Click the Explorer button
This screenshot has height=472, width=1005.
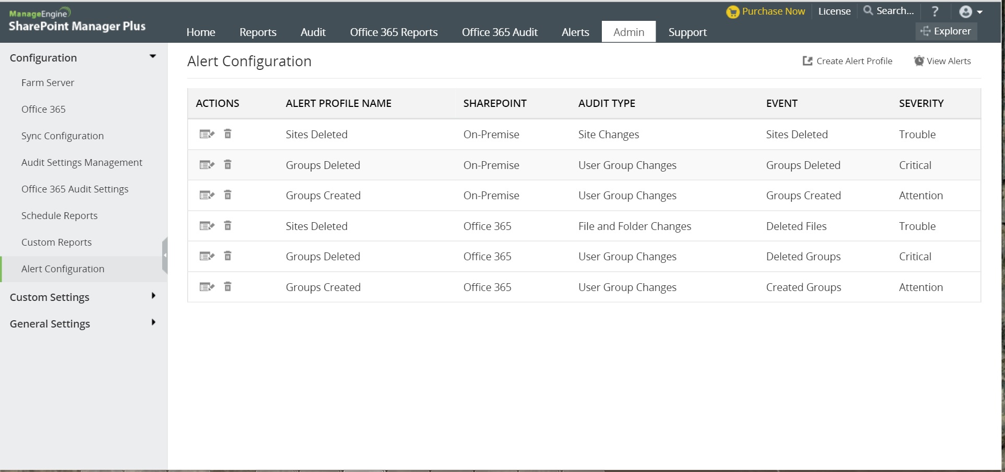946,31
